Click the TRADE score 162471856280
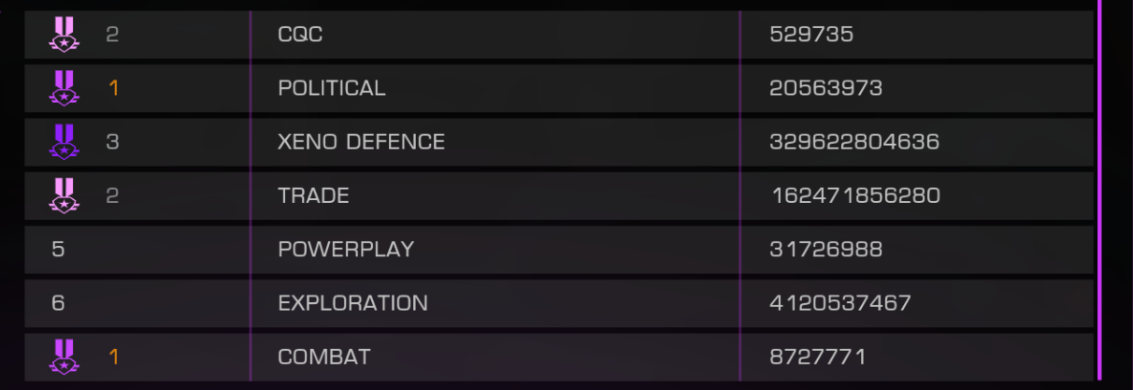Screen dimensions: 1133x390 click(x=856, y=195)
